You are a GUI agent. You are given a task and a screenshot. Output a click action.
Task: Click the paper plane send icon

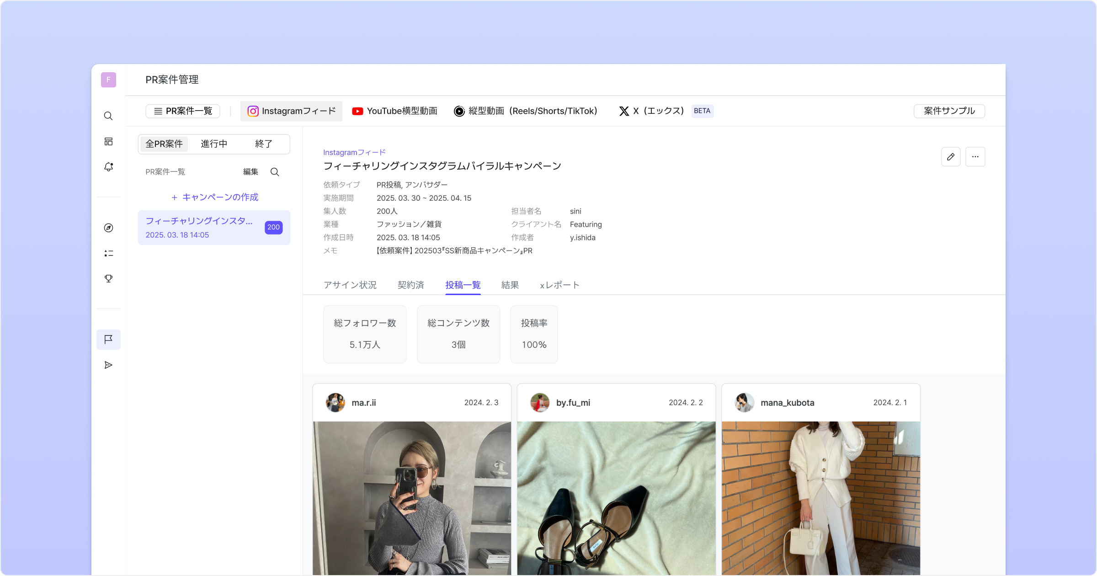point(108,365)
